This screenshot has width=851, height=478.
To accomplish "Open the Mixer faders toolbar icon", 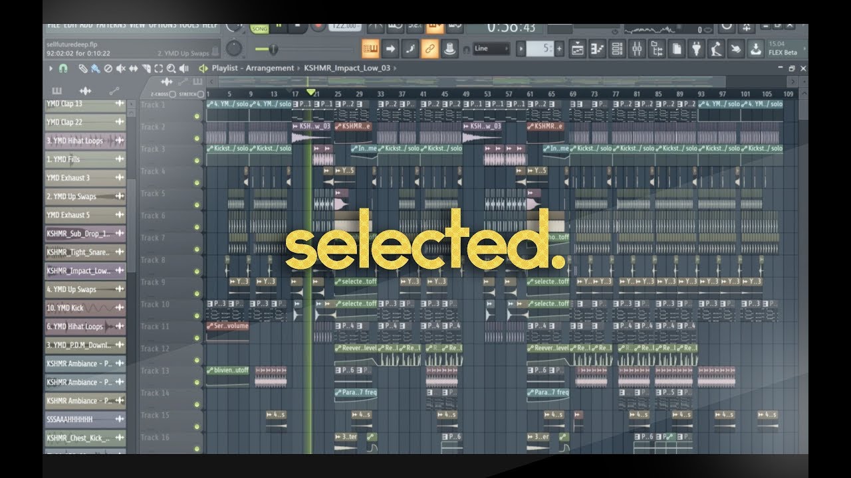I will 637,48.
